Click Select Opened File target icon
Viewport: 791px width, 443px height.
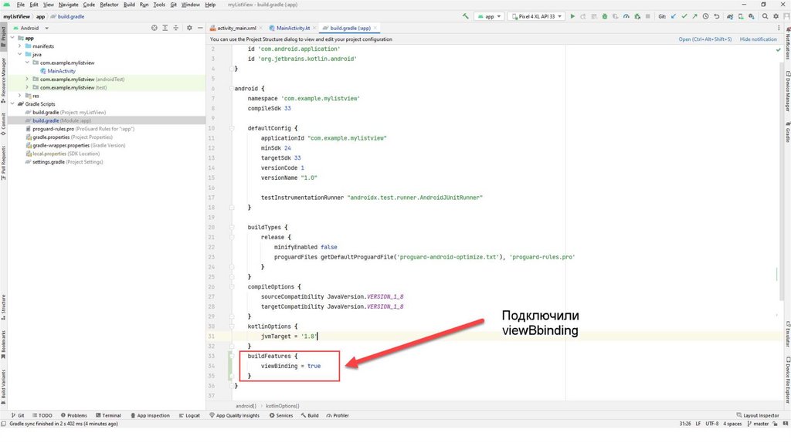coord(154,28)
